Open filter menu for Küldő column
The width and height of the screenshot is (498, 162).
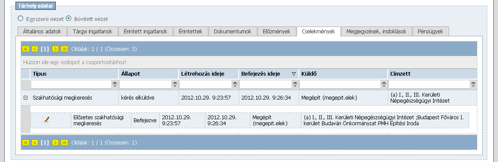click(384, 85)
